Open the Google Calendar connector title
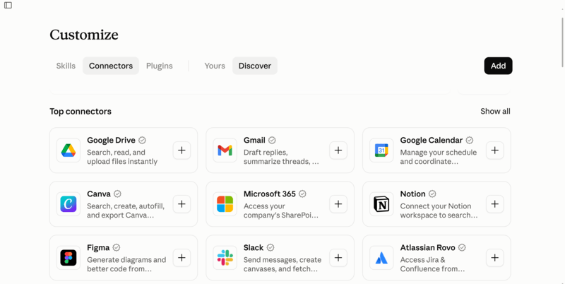565x284 pixels. point(432,140)
